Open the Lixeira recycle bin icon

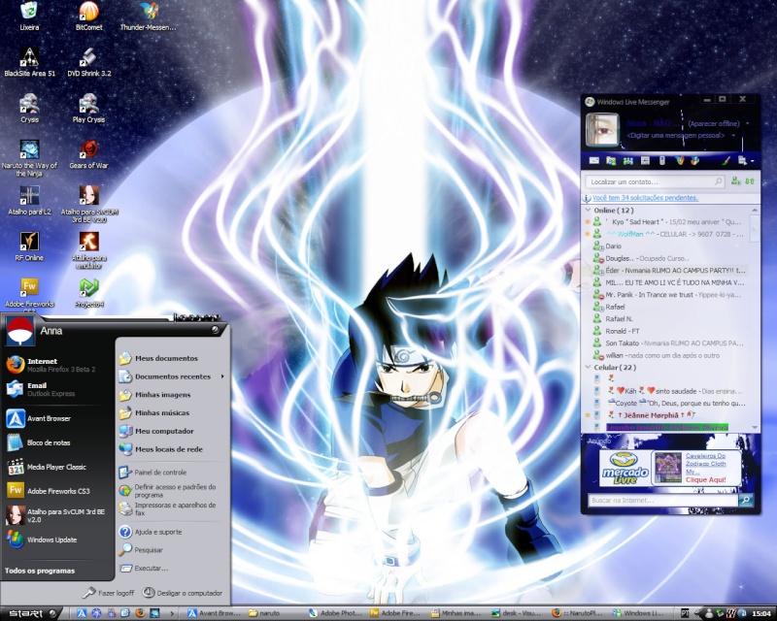pyautogui.click(x=29, y=16)
